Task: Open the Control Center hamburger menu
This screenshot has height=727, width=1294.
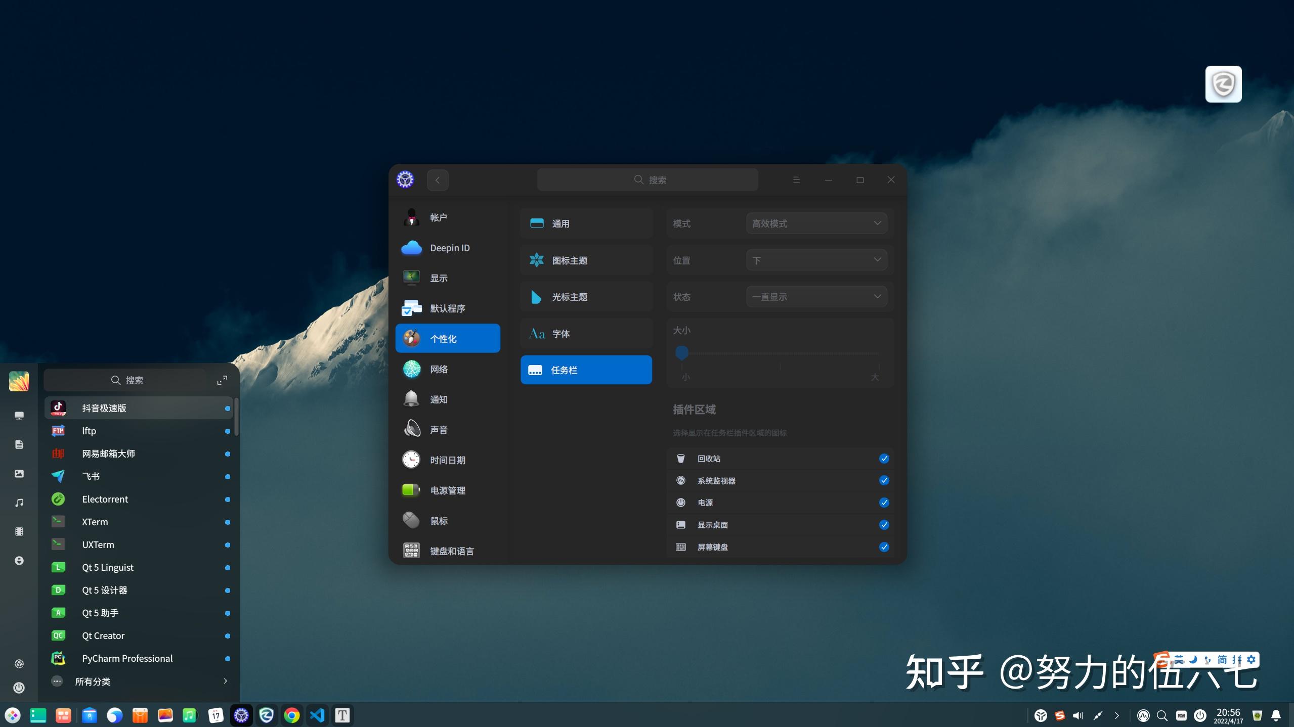Action: coord(796,180)
